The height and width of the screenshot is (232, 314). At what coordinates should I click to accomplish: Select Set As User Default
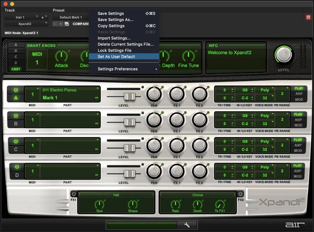[x=124, y=57]
